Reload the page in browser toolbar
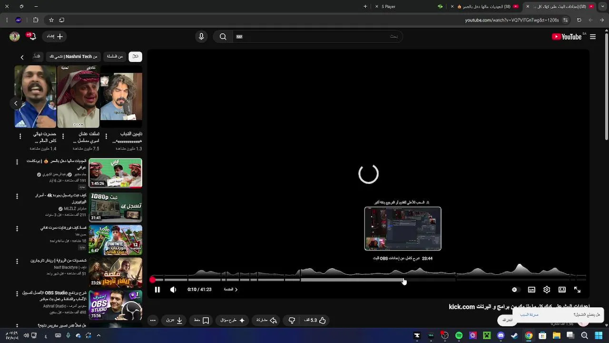This screenshot has width=609, height=343. tap(579, 20)
